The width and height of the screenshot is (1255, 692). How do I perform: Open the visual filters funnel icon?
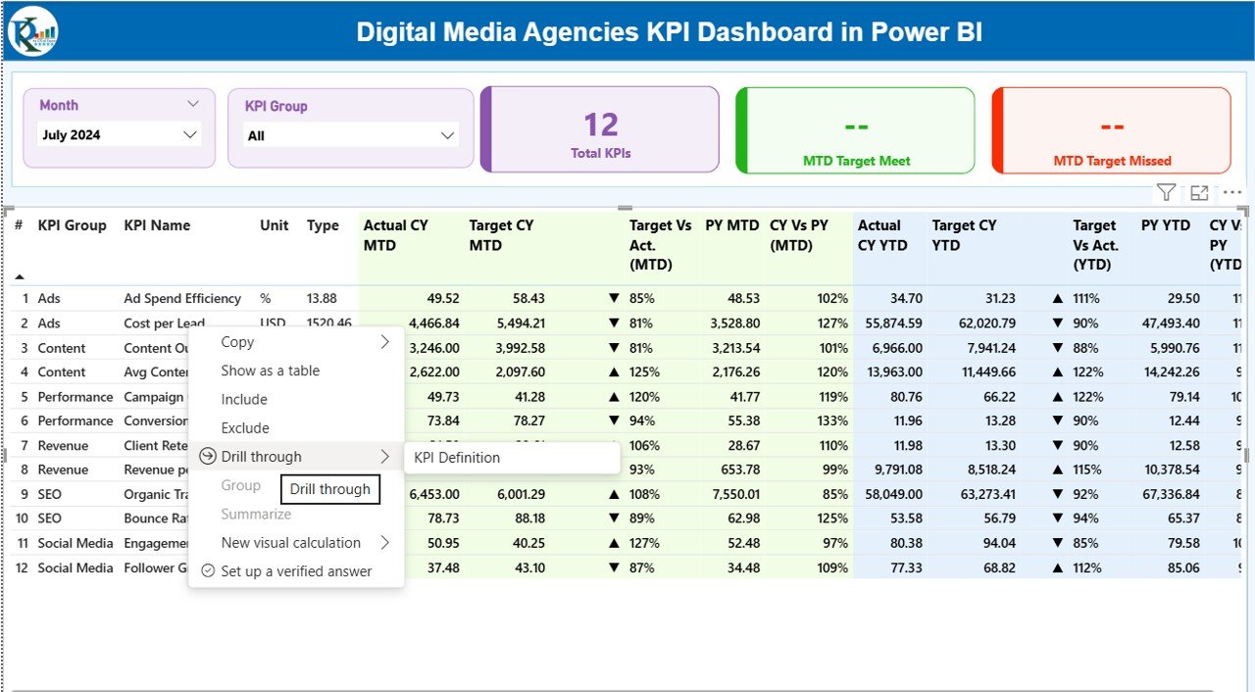point(1167,192)
